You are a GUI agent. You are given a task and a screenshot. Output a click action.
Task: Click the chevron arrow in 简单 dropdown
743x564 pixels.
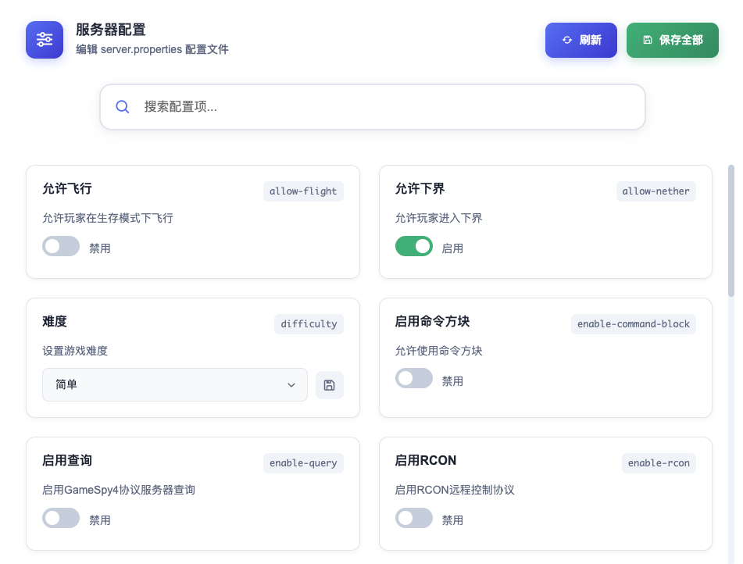coord(291,385)
